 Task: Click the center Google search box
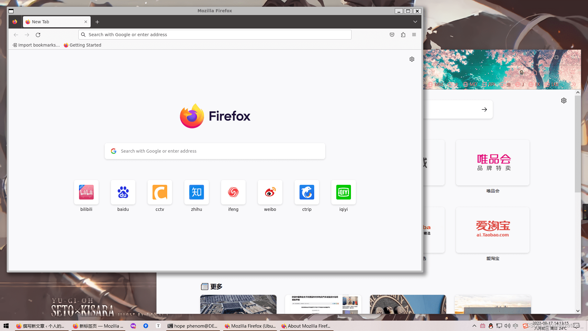(x=214, y=151)
